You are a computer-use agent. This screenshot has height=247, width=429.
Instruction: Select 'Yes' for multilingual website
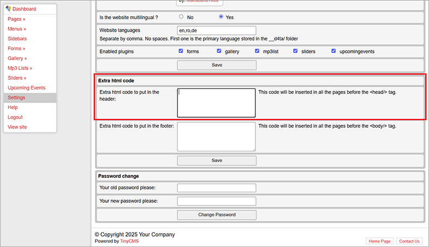221,17
